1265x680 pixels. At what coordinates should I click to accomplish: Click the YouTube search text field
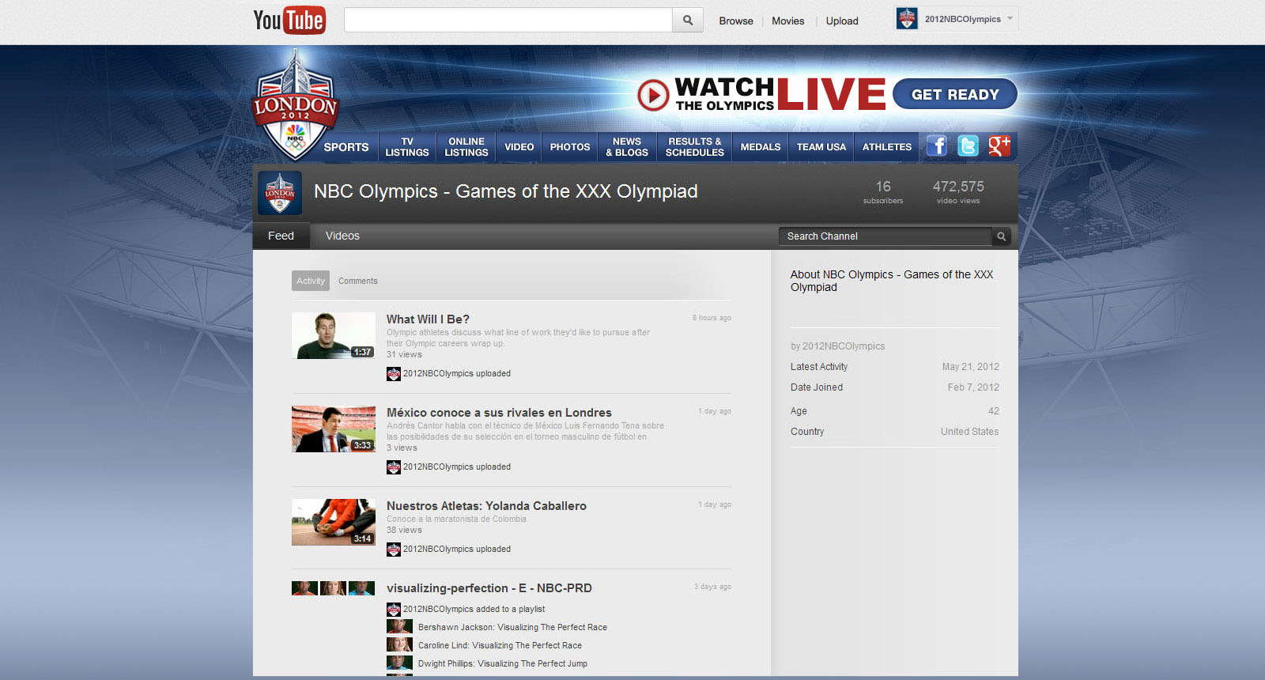(508, 21)
